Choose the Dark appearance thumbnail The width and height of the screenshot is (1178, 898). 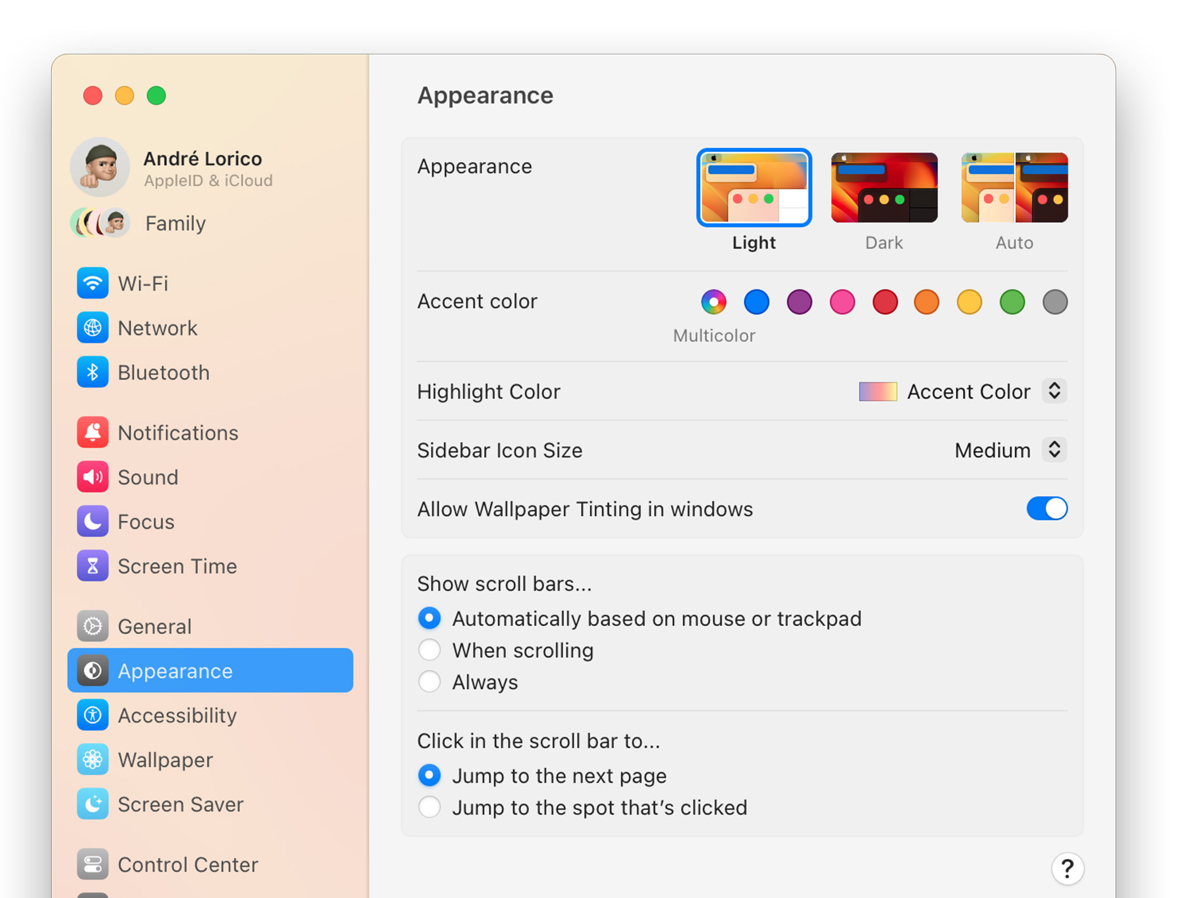pyautogui.click(x=884, y=187)
